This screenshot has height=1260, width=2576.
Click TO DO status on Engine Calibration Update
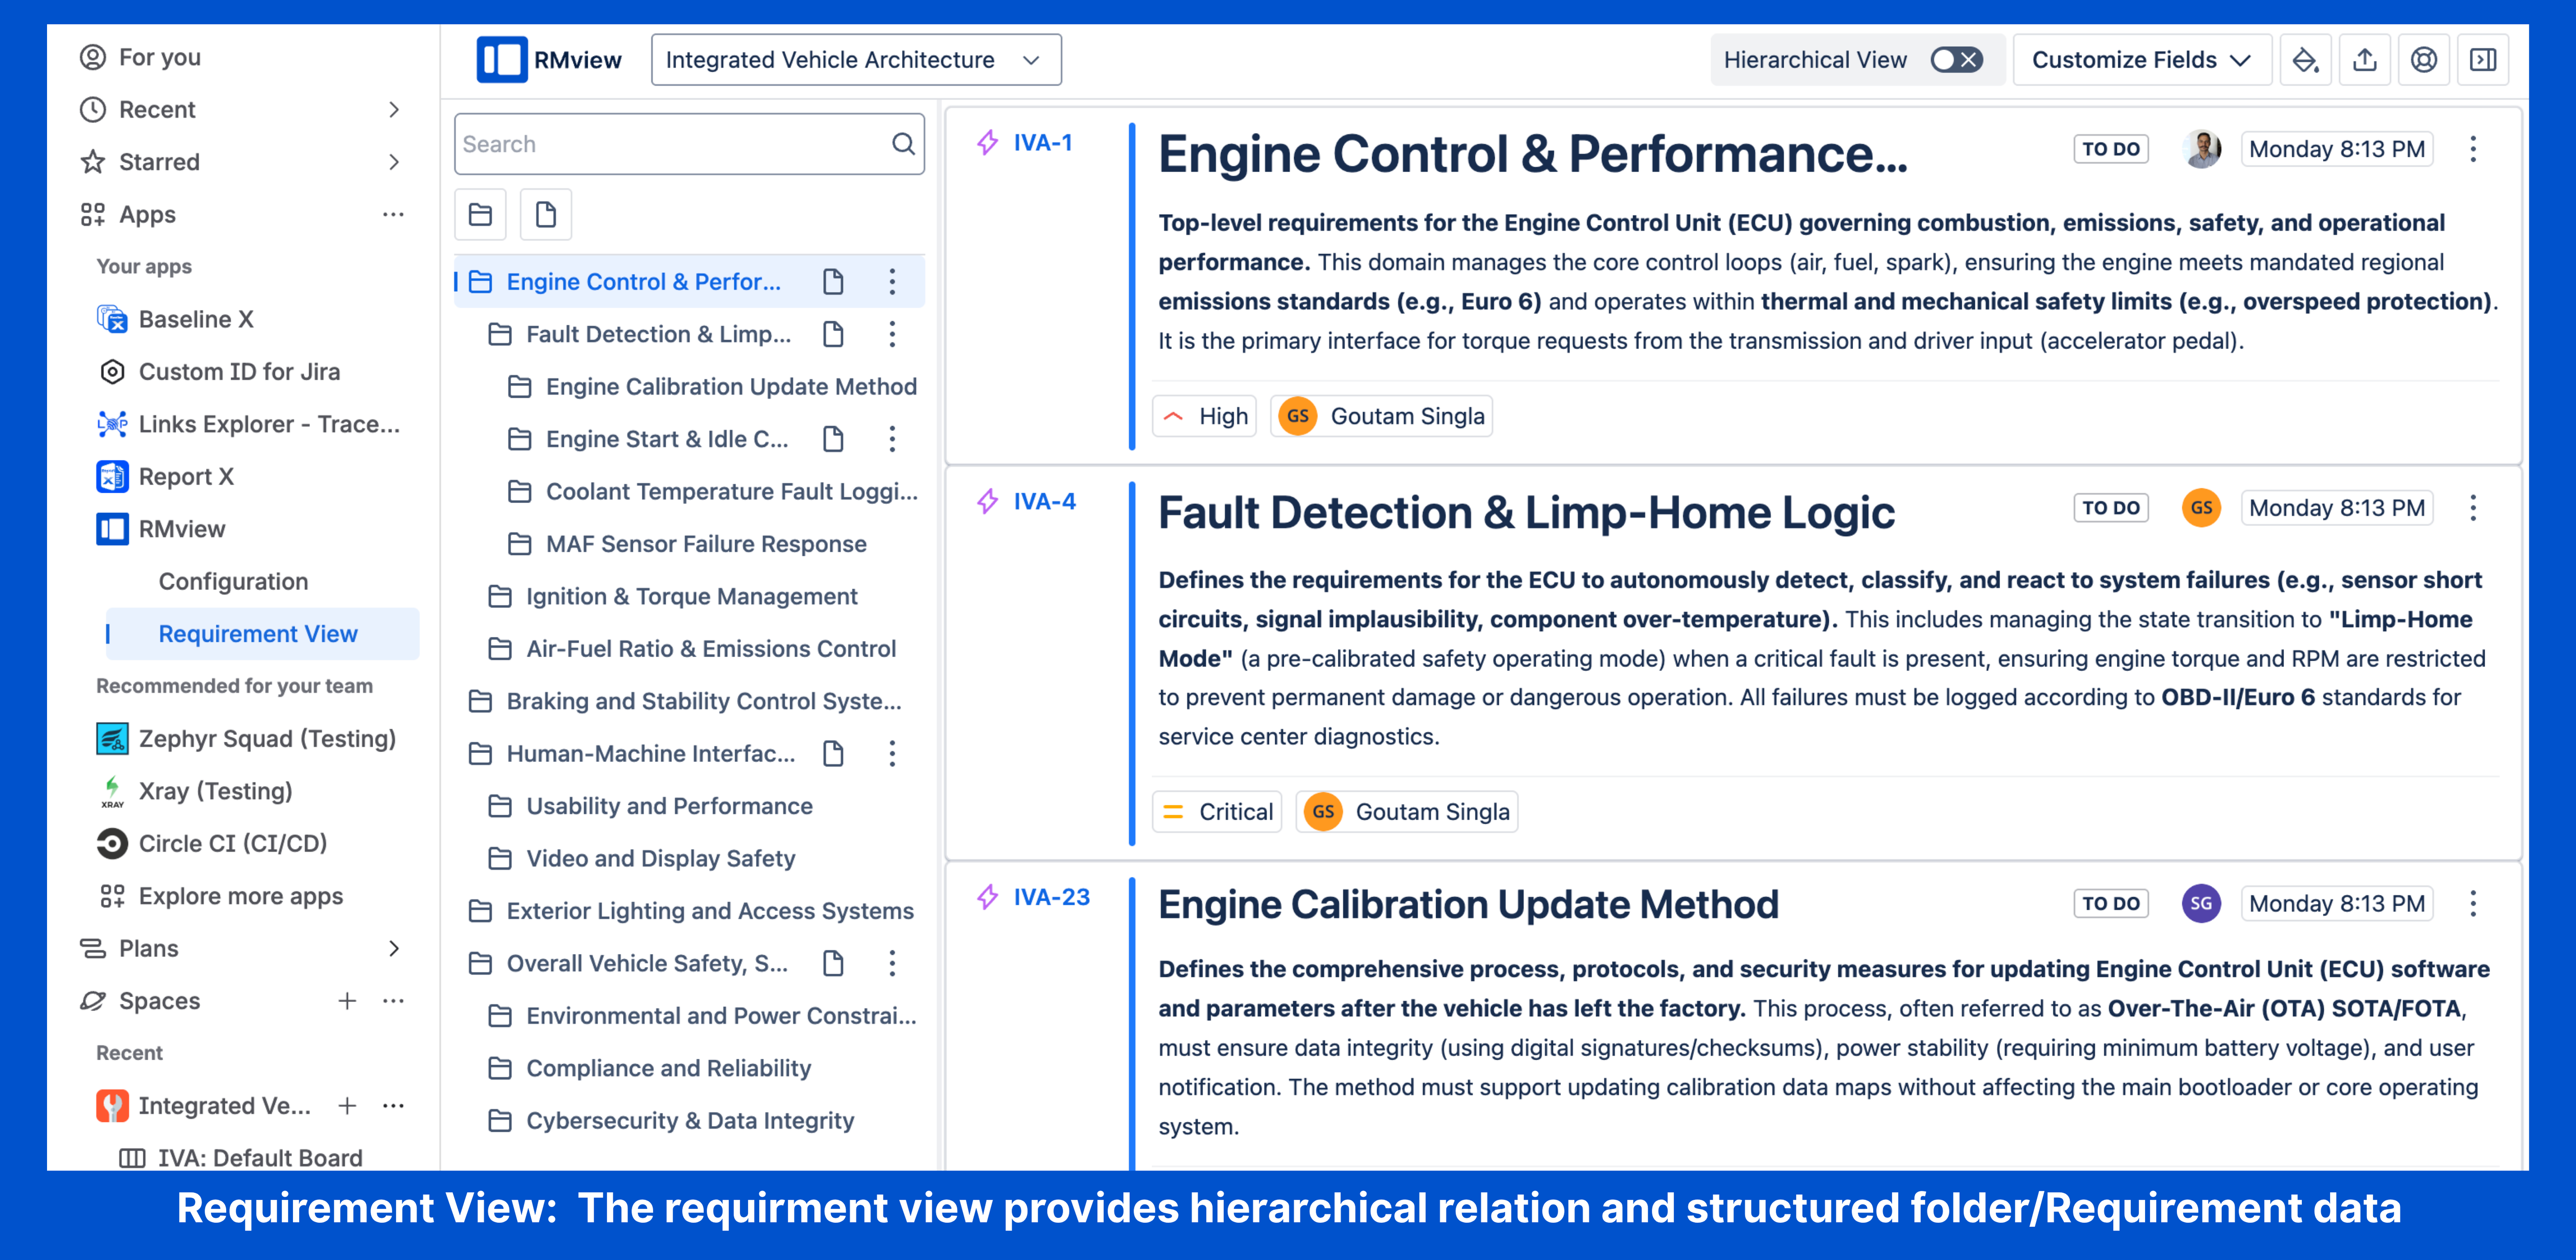[x=2110, y=904]
